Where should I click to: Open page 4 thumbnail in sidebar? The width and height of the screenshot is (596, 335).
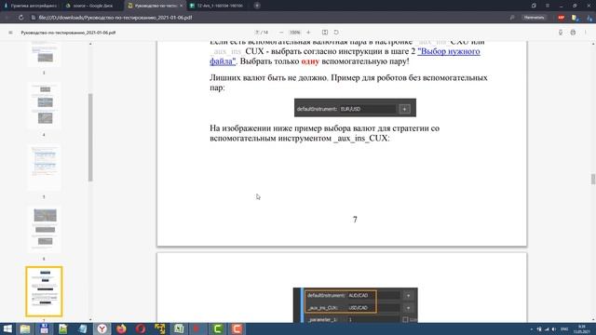(45, 105)
